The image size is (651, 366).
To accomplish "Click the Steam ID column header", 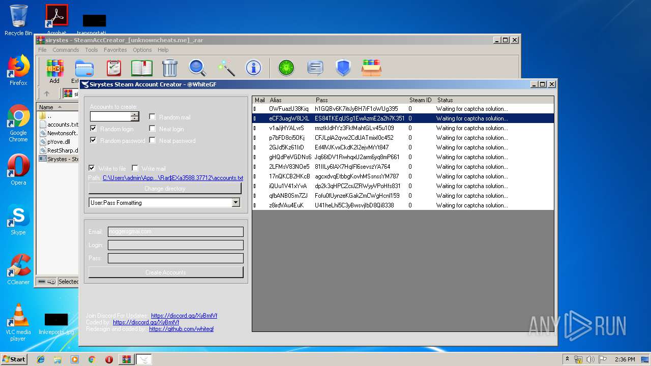I will 421,100.
